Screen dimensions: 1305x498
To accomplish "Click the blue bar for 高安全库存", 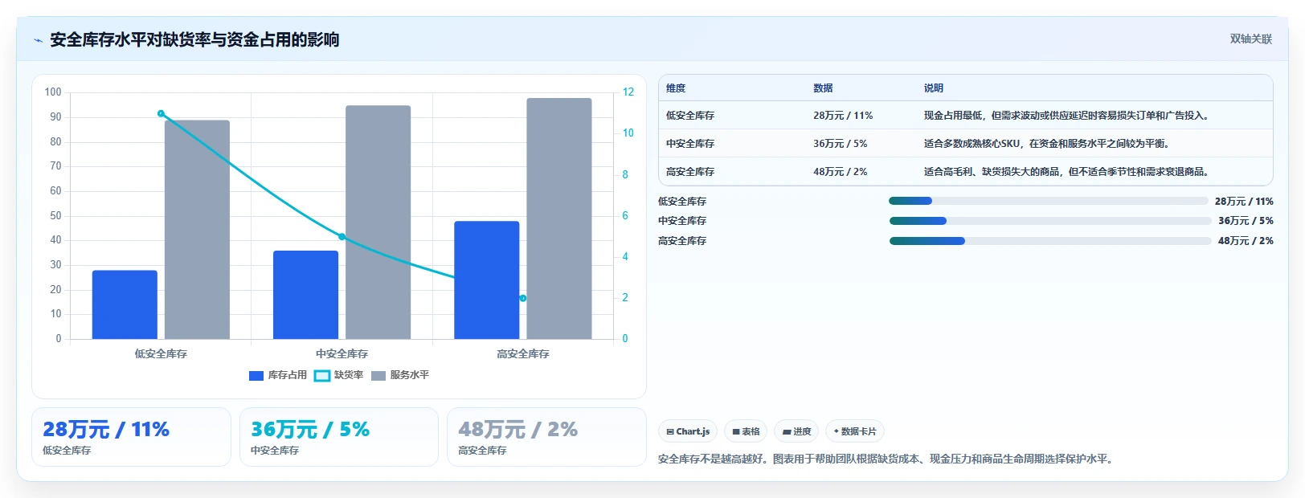I will coord(487,280).
